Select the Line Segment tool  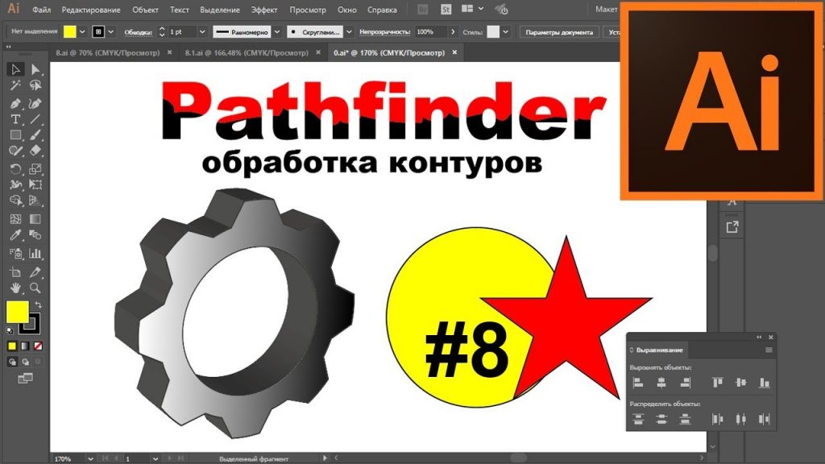(x=35, y=119)
